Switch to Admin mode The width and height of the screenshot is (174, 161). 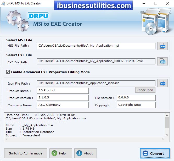click(x=26, y=153)
